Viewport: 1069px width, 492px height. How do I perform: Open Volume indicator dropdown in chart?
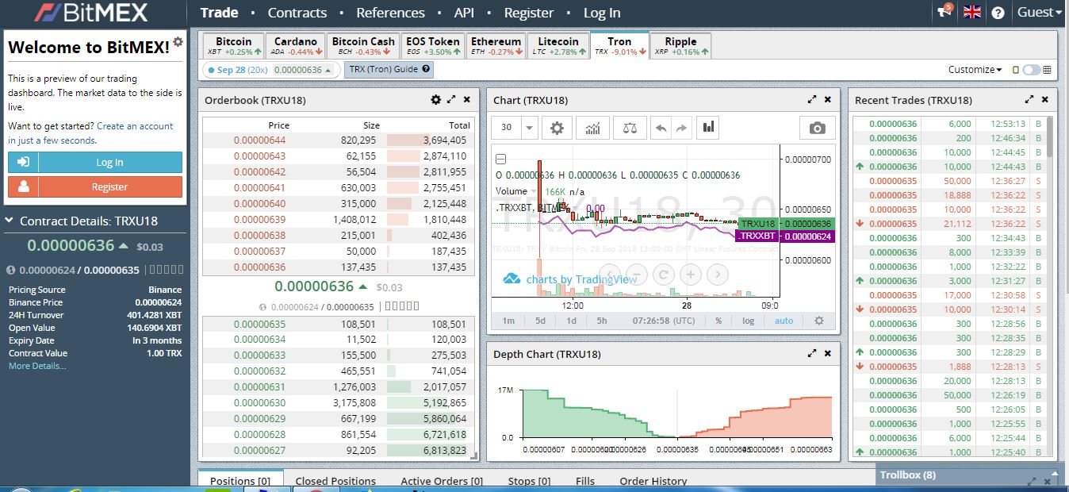tap(534, 191)
